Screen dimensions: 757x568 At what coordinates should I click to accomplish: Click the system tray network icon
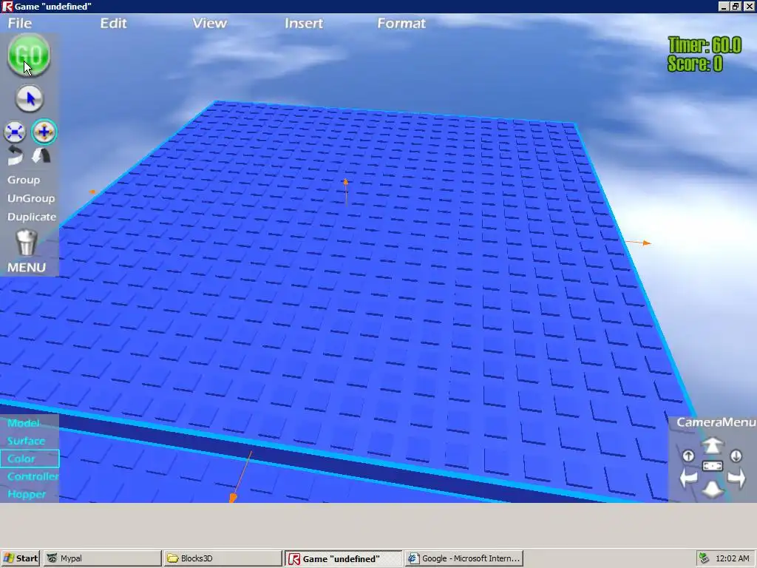(x=705, y=558)
